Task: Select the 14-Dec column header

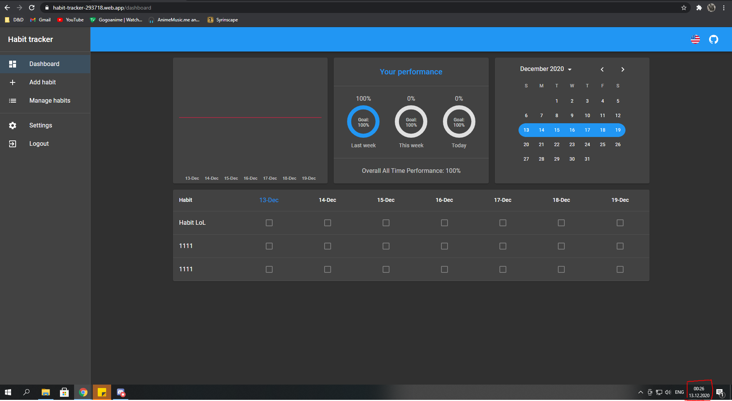Action: (x=327, y=200)
